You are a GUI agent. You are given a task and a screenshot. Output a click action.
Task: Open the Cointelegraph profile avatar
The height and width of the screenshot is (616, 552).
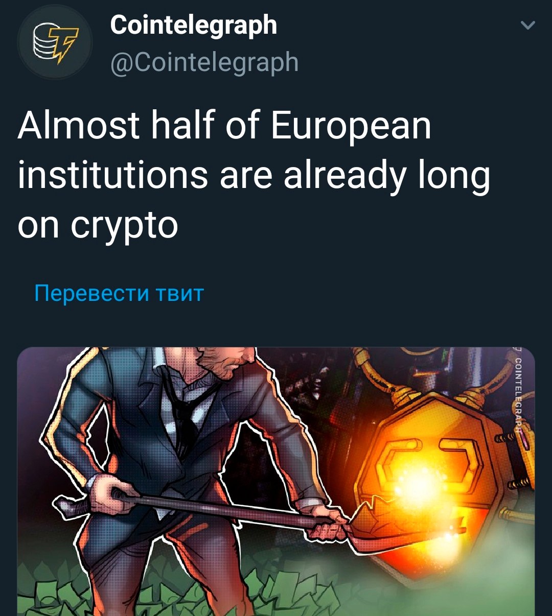tap(54, 42)
